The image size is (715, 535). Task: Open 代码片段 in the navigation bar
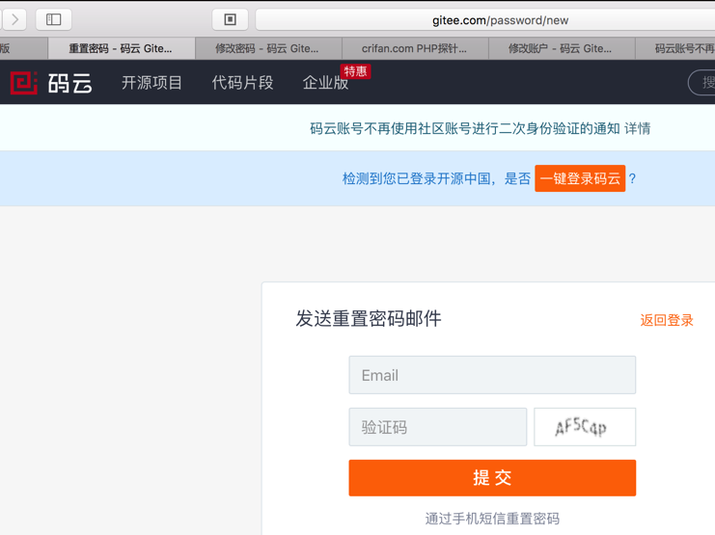click(x=242, y=83)
